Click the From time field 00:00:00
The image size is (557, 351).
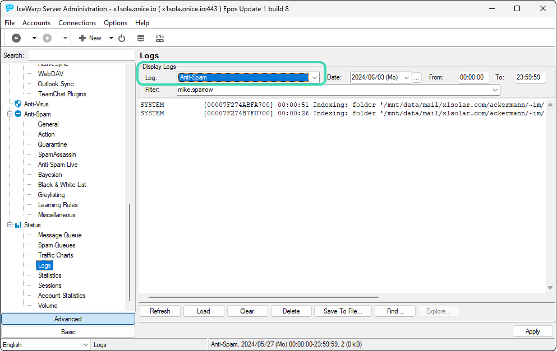point(473,77)
